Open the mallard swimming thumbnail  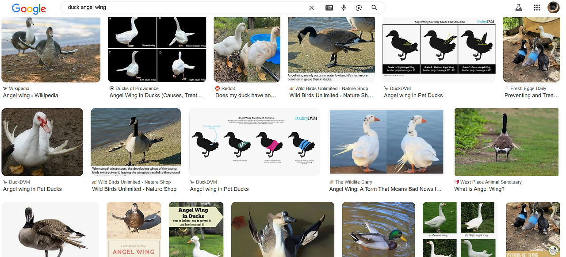tap(379, 229)
